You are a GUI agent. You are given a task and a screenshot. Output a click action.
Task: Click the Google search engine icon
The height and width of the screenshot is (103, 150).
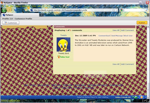click(121, 10)
